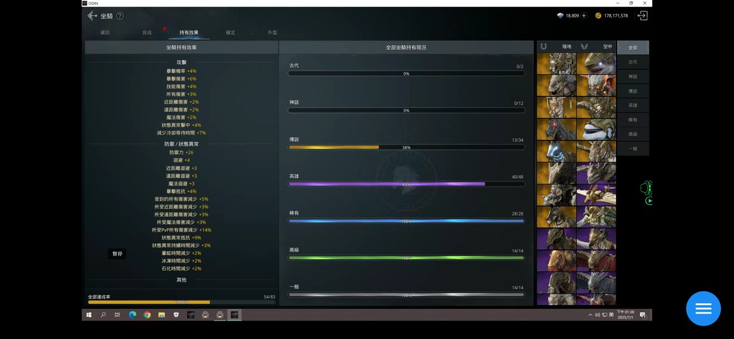Open File Explorer from the taskbar

(161, 315)
